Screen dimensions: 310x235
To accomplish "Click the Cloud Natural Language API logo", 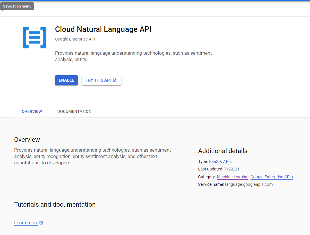I will (35, 37).
